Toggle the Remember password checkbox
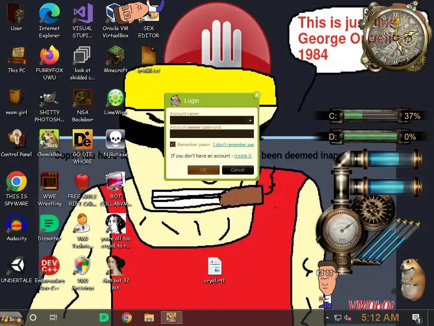This screenshot has height=326, width=434. coord(173,144)
